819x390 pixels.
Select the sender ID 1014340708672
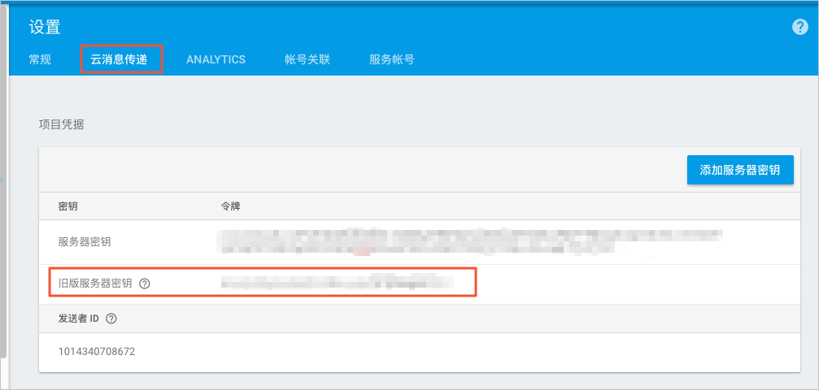pos(97,351)
